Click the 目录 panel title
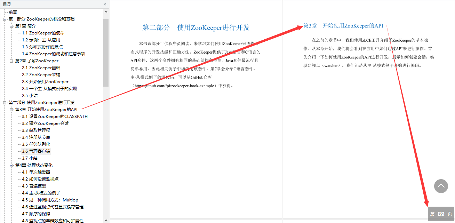 click(7, 5)
